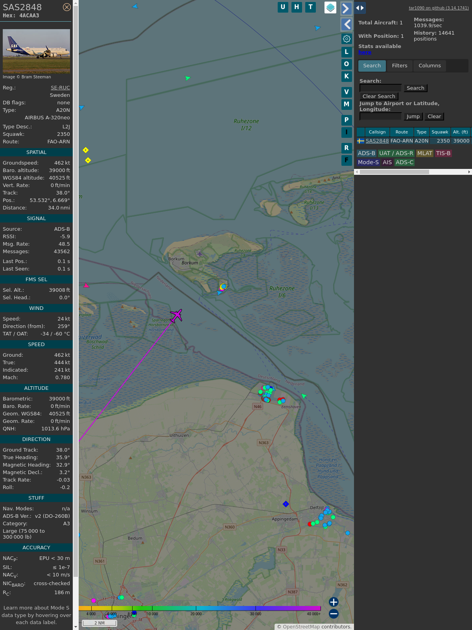Click the table scrollbar right arrow
This screenshot has width=472, height=630.
click(x=469, y=172)
